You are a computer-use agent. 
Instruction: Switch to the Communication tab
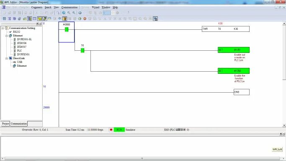click(19, 124)
